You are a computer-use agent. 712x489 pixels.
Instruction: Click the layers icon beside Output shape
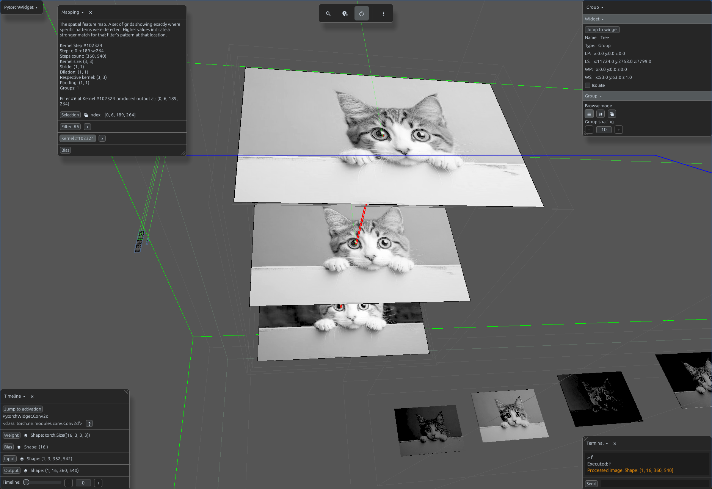(x=26, y=471)
